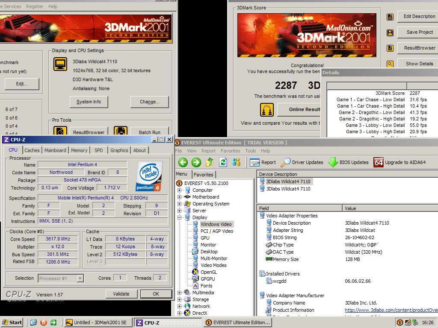The height and width of the screenshot is (328, 438).
Task: Click the Change... button in 3DMark settings
Action: (149, 102)
